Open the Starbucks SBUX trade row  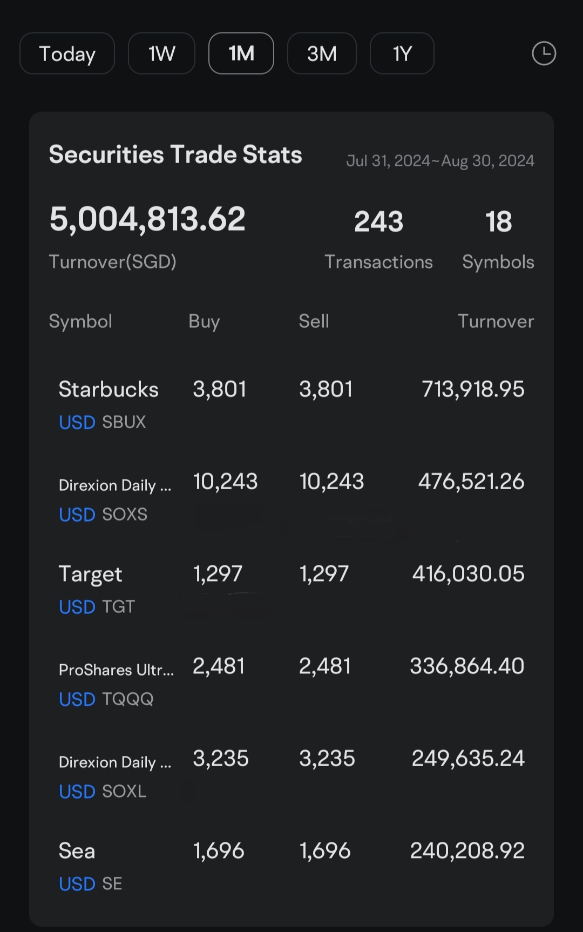pyautogui.click(x=291, y=404)
